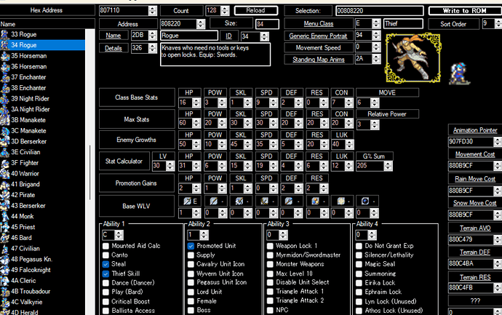Select 3E Civilian class entry
Image resolution: width=502 pixels, height=315 pixels.
[x=43, y=152]
